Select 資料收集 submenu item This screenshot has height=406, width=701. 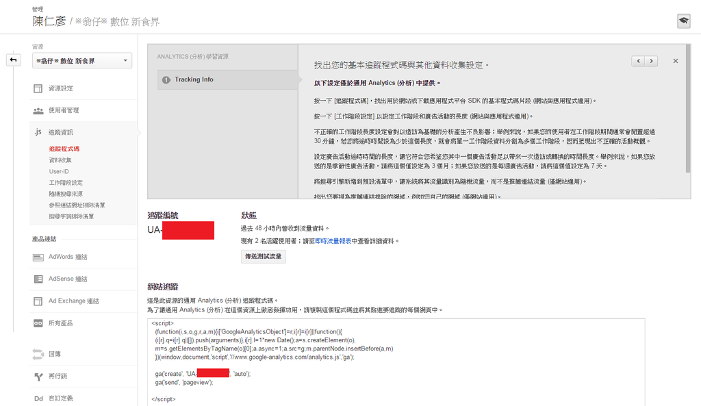pos(60,160)
